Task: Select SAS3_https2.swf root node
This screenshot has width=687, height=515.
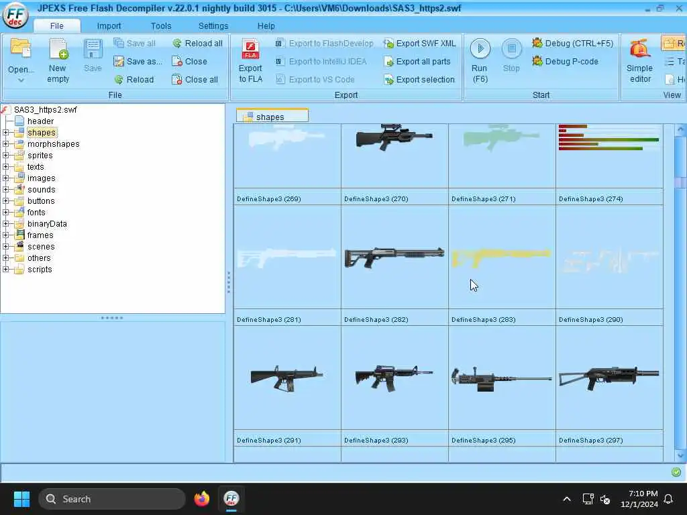Action: (45, 109)
